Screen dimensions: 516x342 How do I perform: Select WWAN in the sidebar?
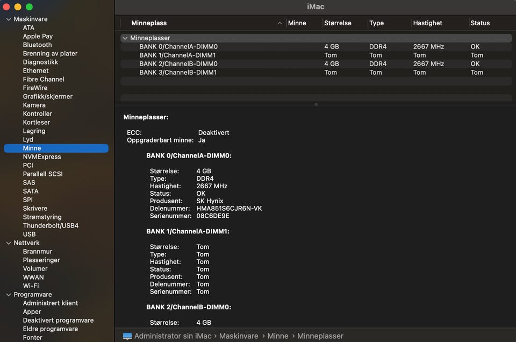click(33, 277)
